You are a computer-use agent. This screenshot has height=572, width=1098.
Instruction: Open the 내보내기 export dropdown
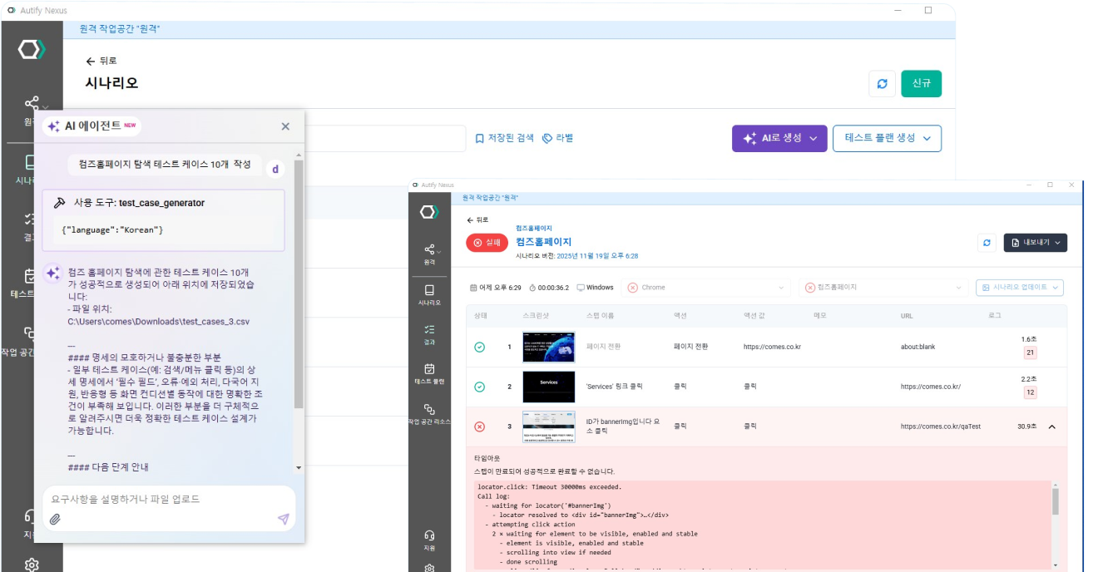[1035, 243]
